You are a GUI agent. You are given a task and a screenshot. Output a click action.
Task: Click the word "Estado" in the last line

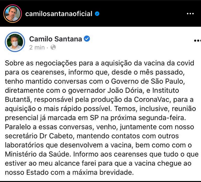[37, 172]
